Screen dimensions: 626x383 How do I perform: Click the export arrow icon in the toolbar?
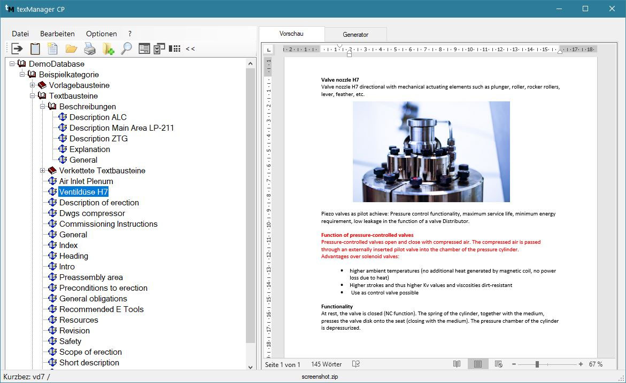tap(17, 49)
